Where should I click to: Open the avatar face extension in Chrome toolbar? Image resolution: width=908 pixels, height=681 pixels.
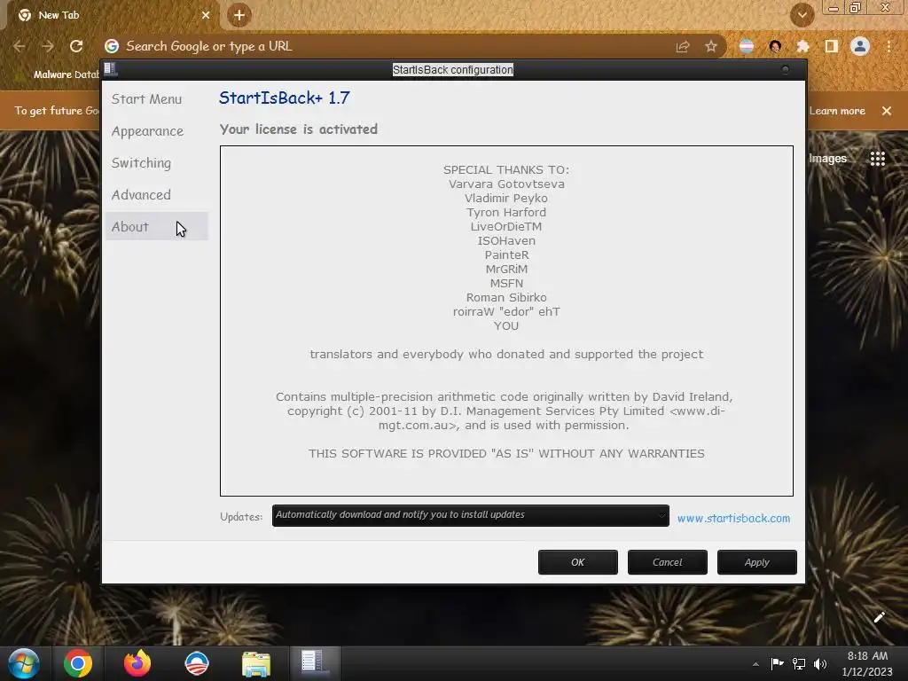775,46
